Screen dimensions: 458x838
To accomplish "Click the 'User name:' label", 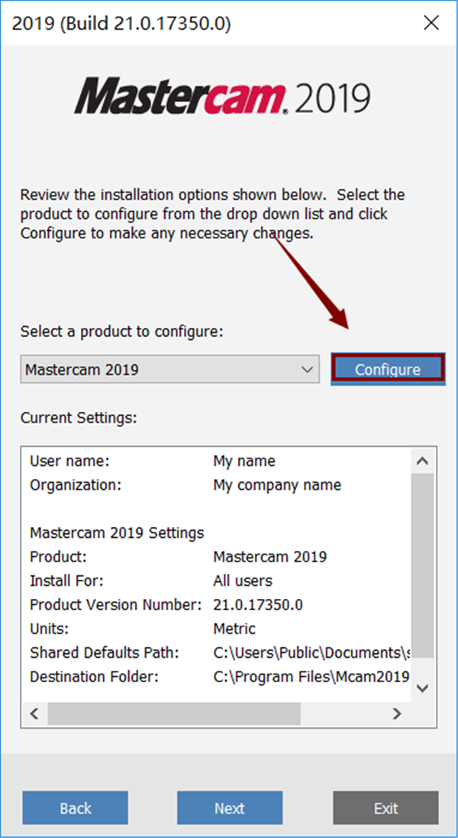I will click(x=69, y=461).
